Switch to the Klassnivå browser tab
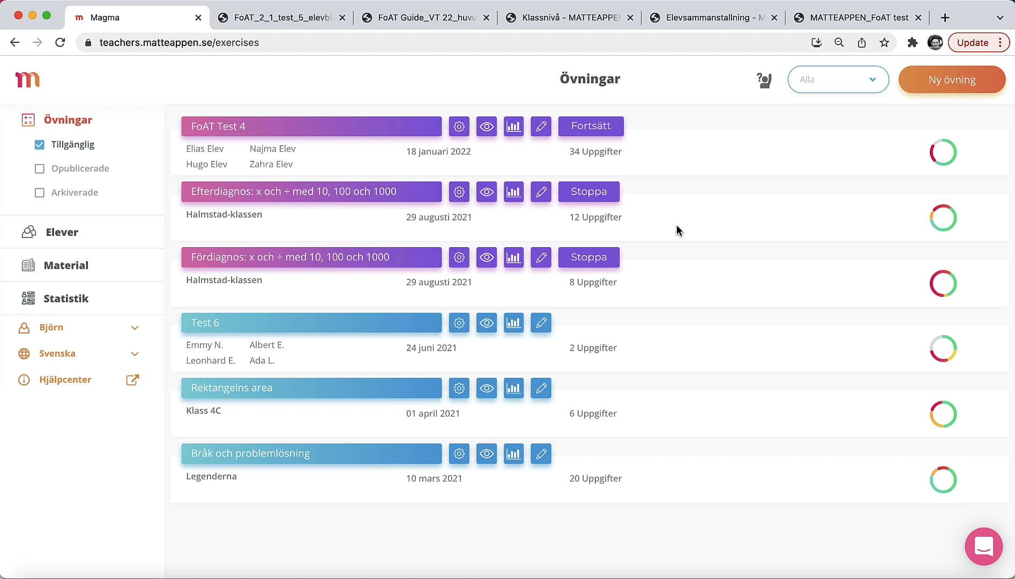The width and height of the screenshot is (1015, 579). [568, 17]
